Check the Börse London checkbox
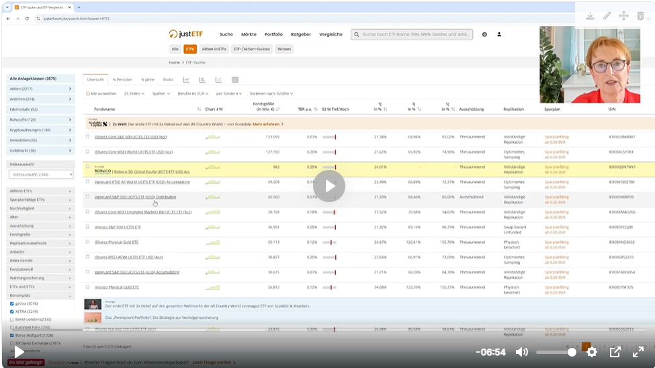 (11, 320)
